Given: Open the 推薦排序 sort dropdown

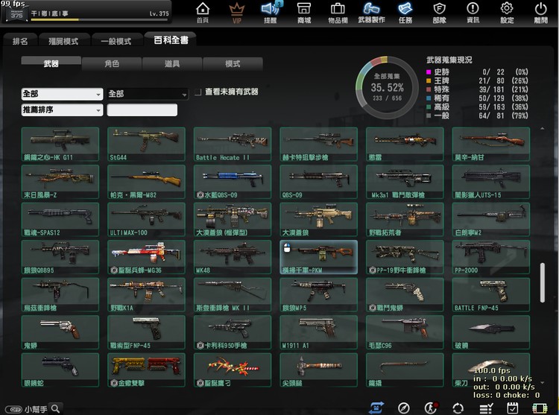Looking at the screenshot, I should (62, 110).
